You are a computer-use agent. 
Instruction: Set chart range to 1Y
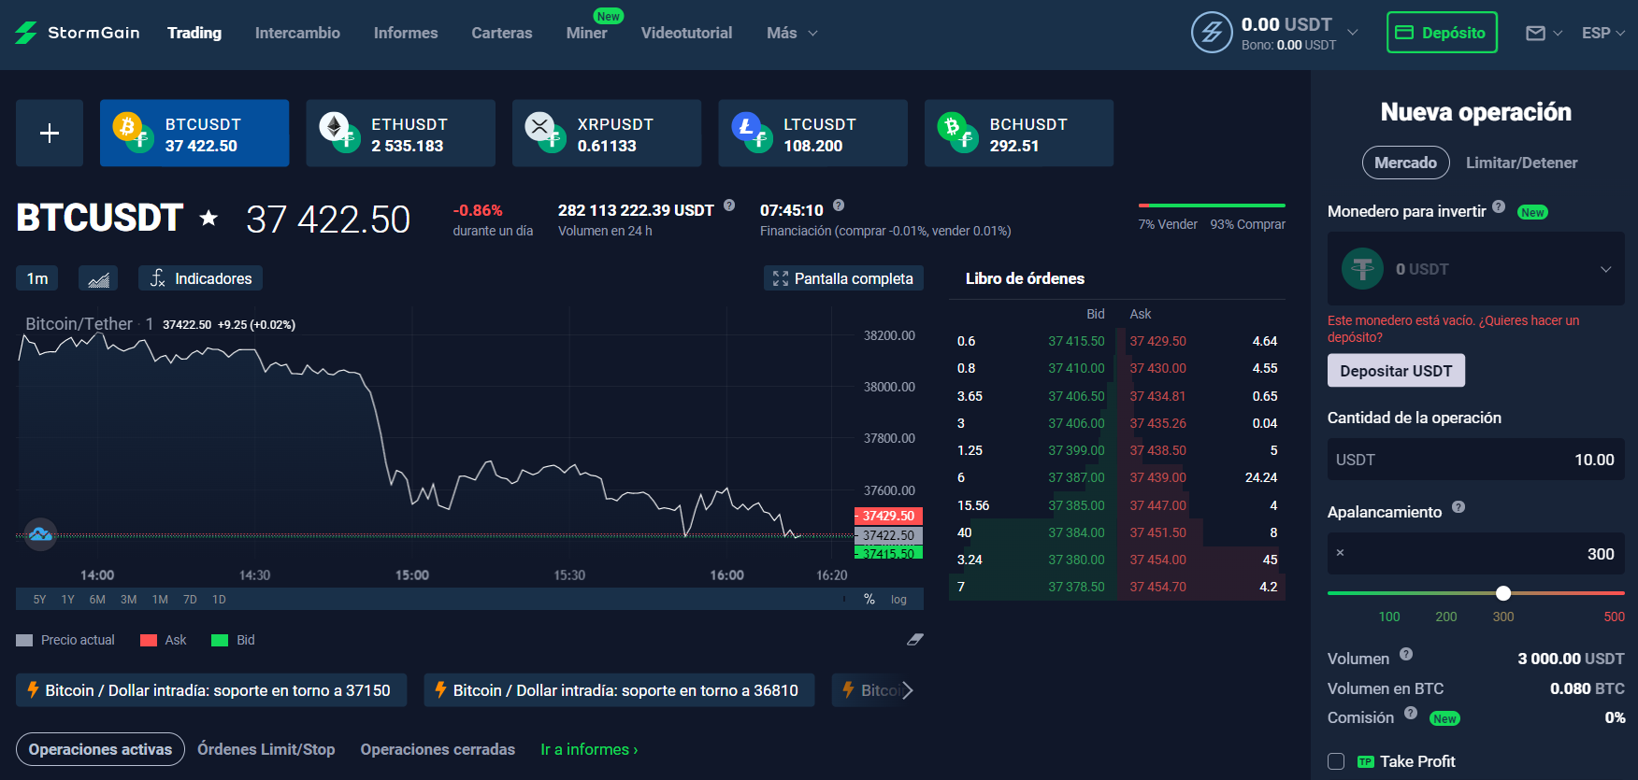(x=67, y=600)
